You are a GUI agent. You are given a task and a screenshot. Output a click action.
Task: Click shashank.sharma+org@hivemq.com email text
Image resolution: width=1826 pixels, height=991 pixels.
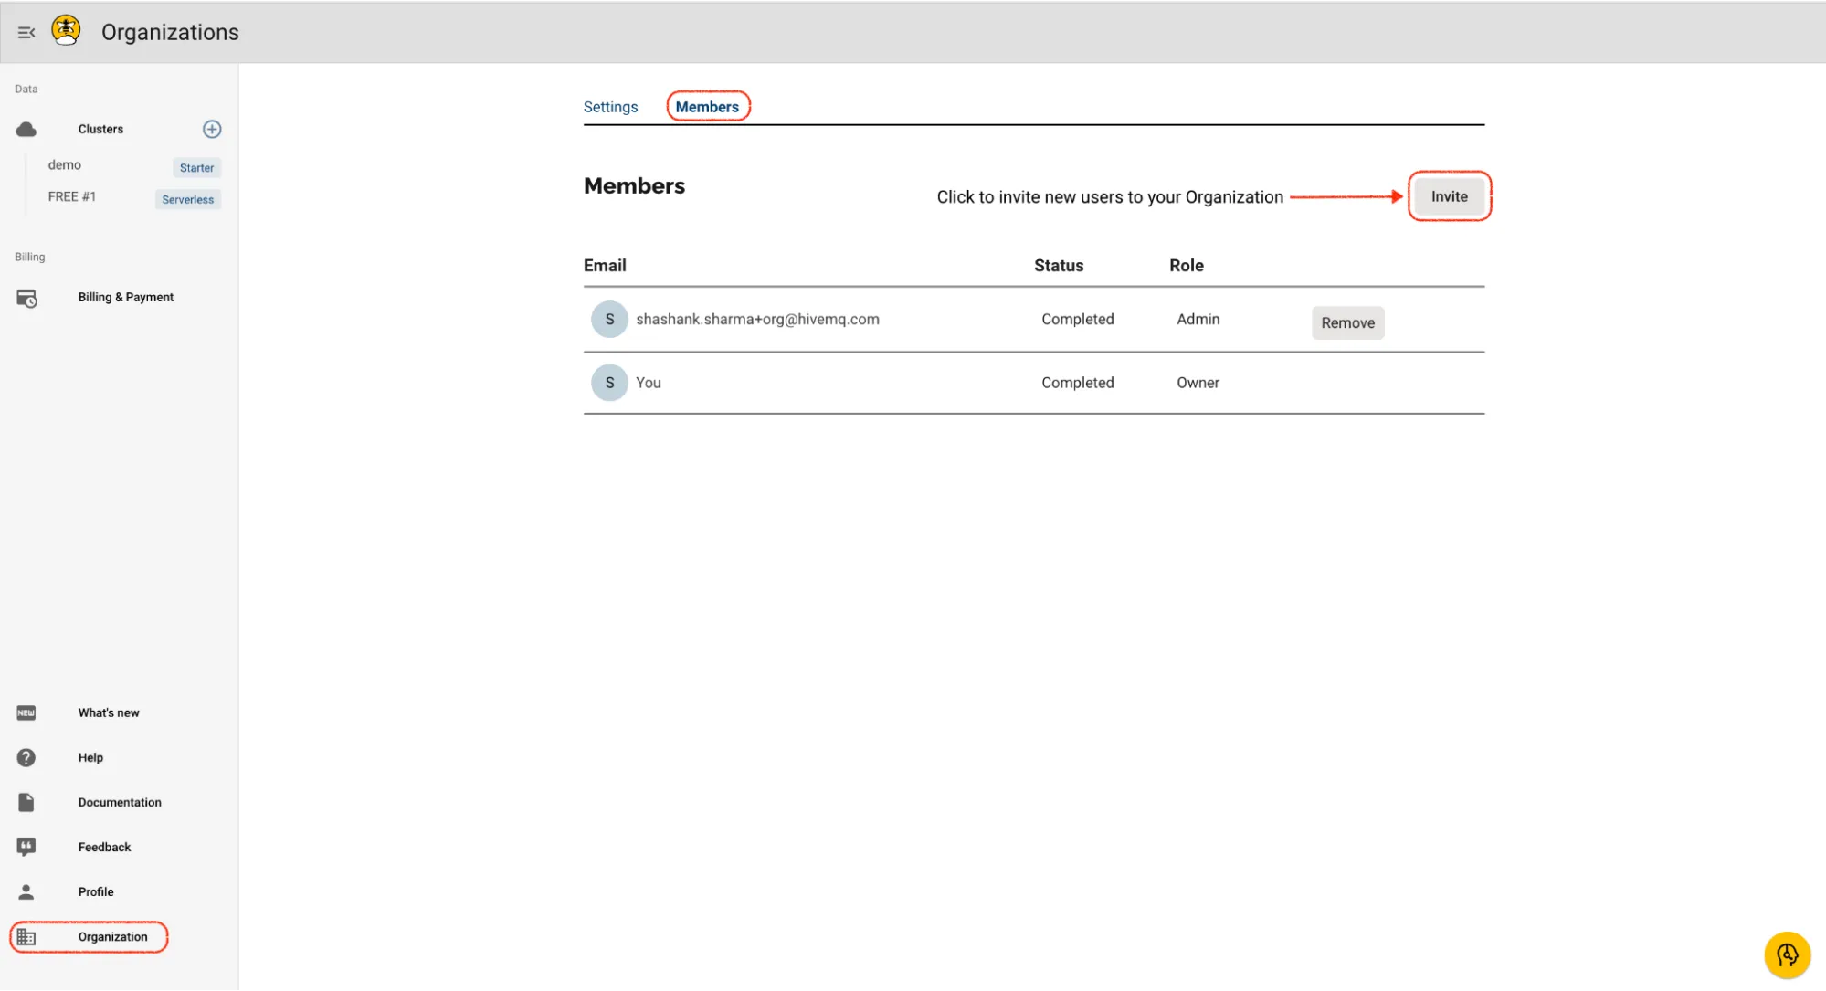coord(757,319)
